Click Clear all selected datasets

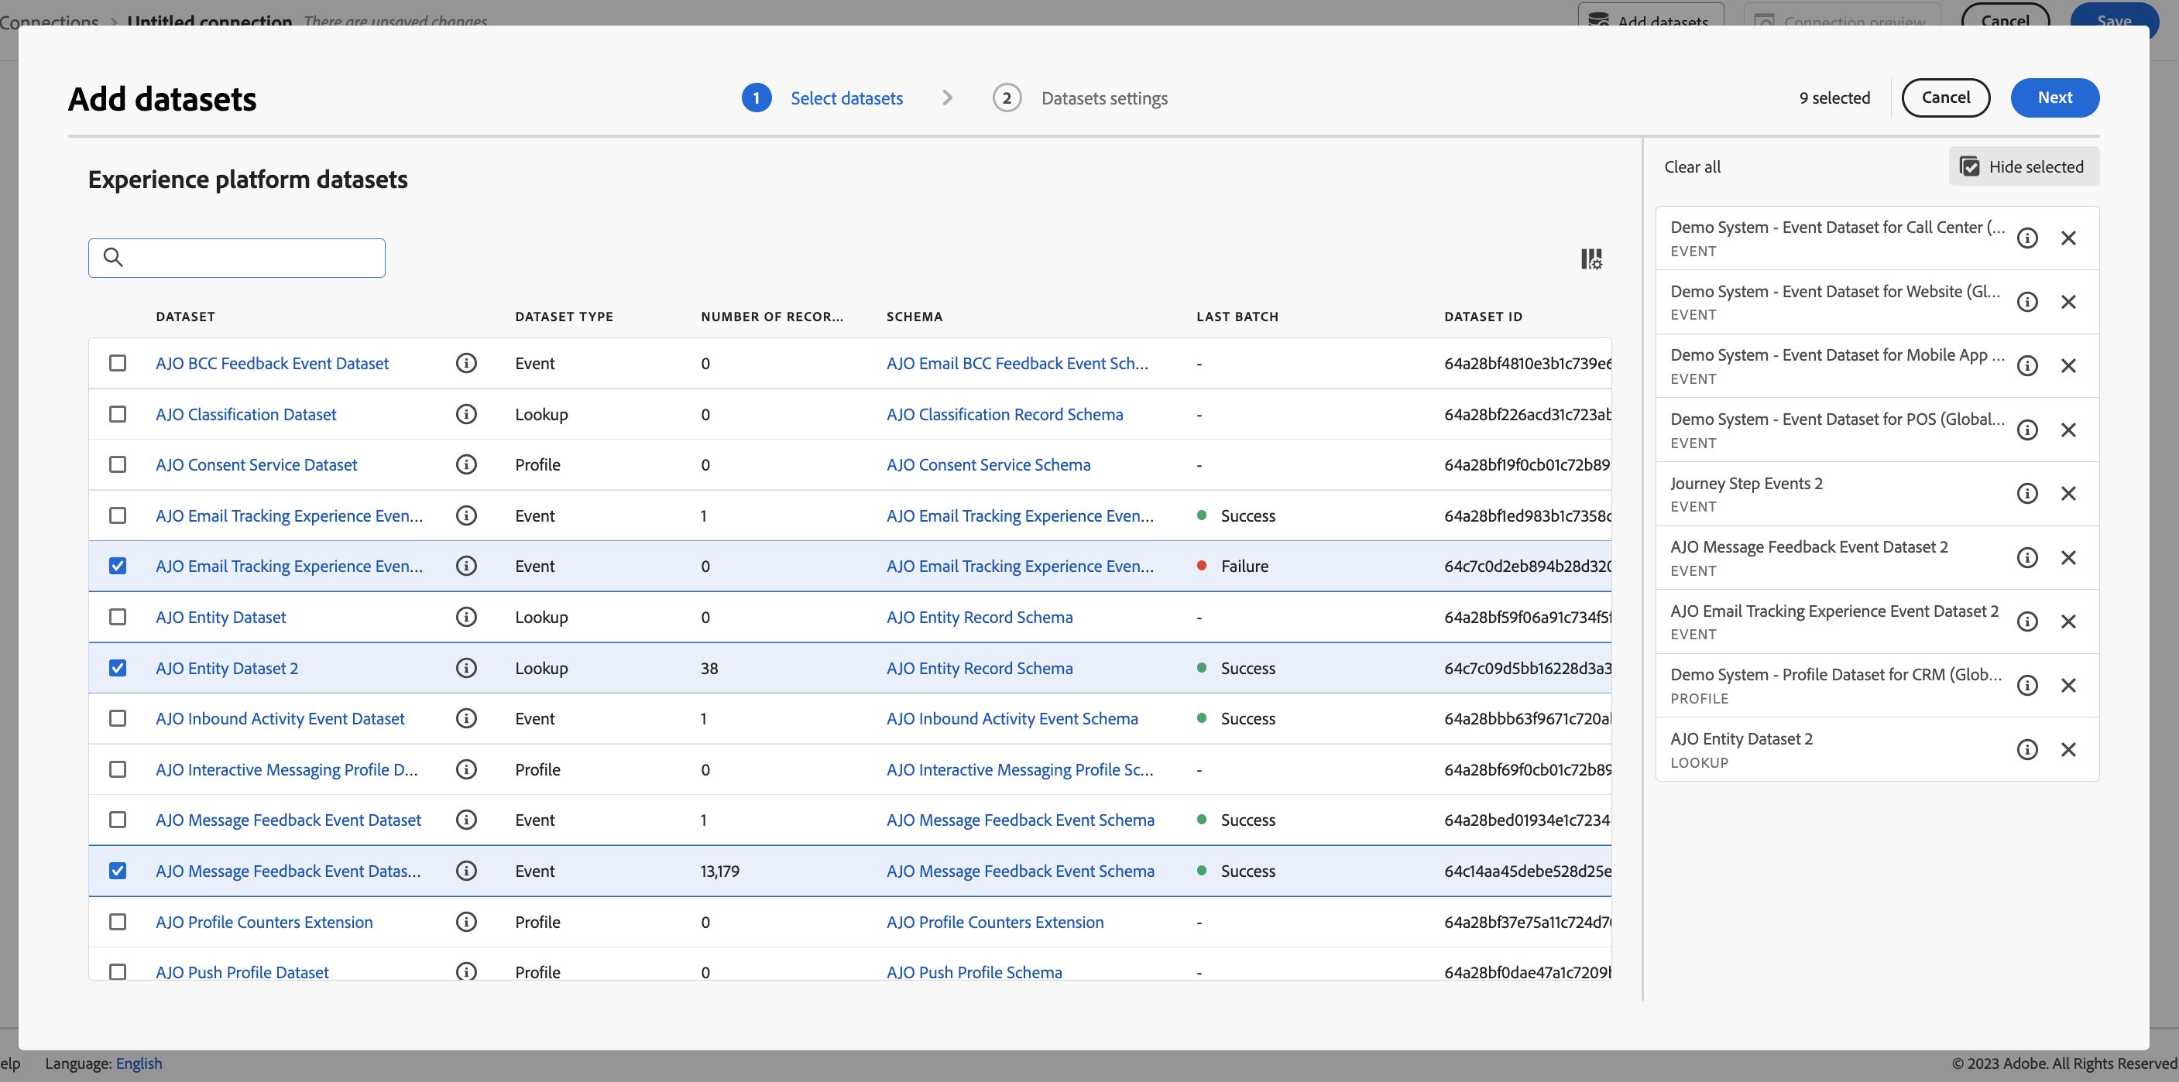pyautogui.click(x=1692, y=166)
